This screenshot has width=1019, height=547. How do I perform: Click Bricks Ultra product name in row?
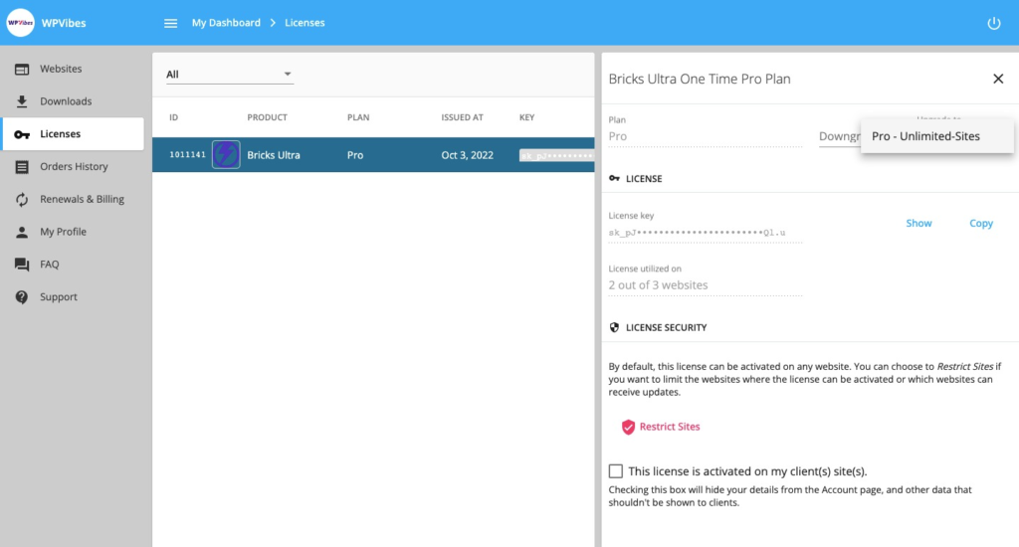click(x=274, y=155)
